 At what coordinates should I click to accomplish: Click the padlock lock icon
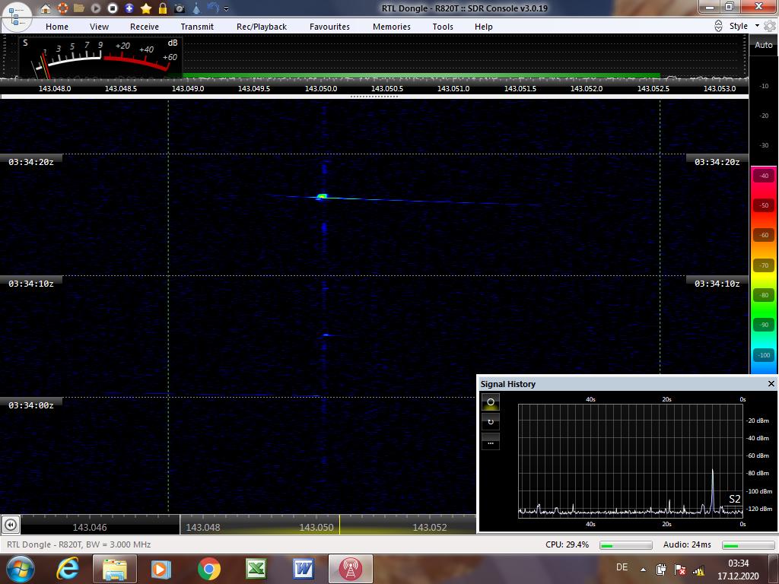163,8
